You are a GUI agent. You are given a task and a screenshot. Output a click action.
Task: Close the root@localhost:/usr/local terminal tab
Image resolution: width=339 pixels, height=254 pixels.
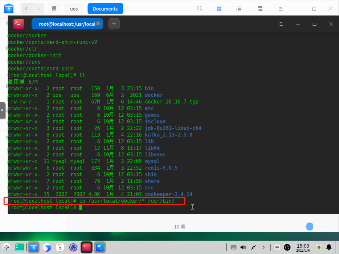(x=98, y=24)
